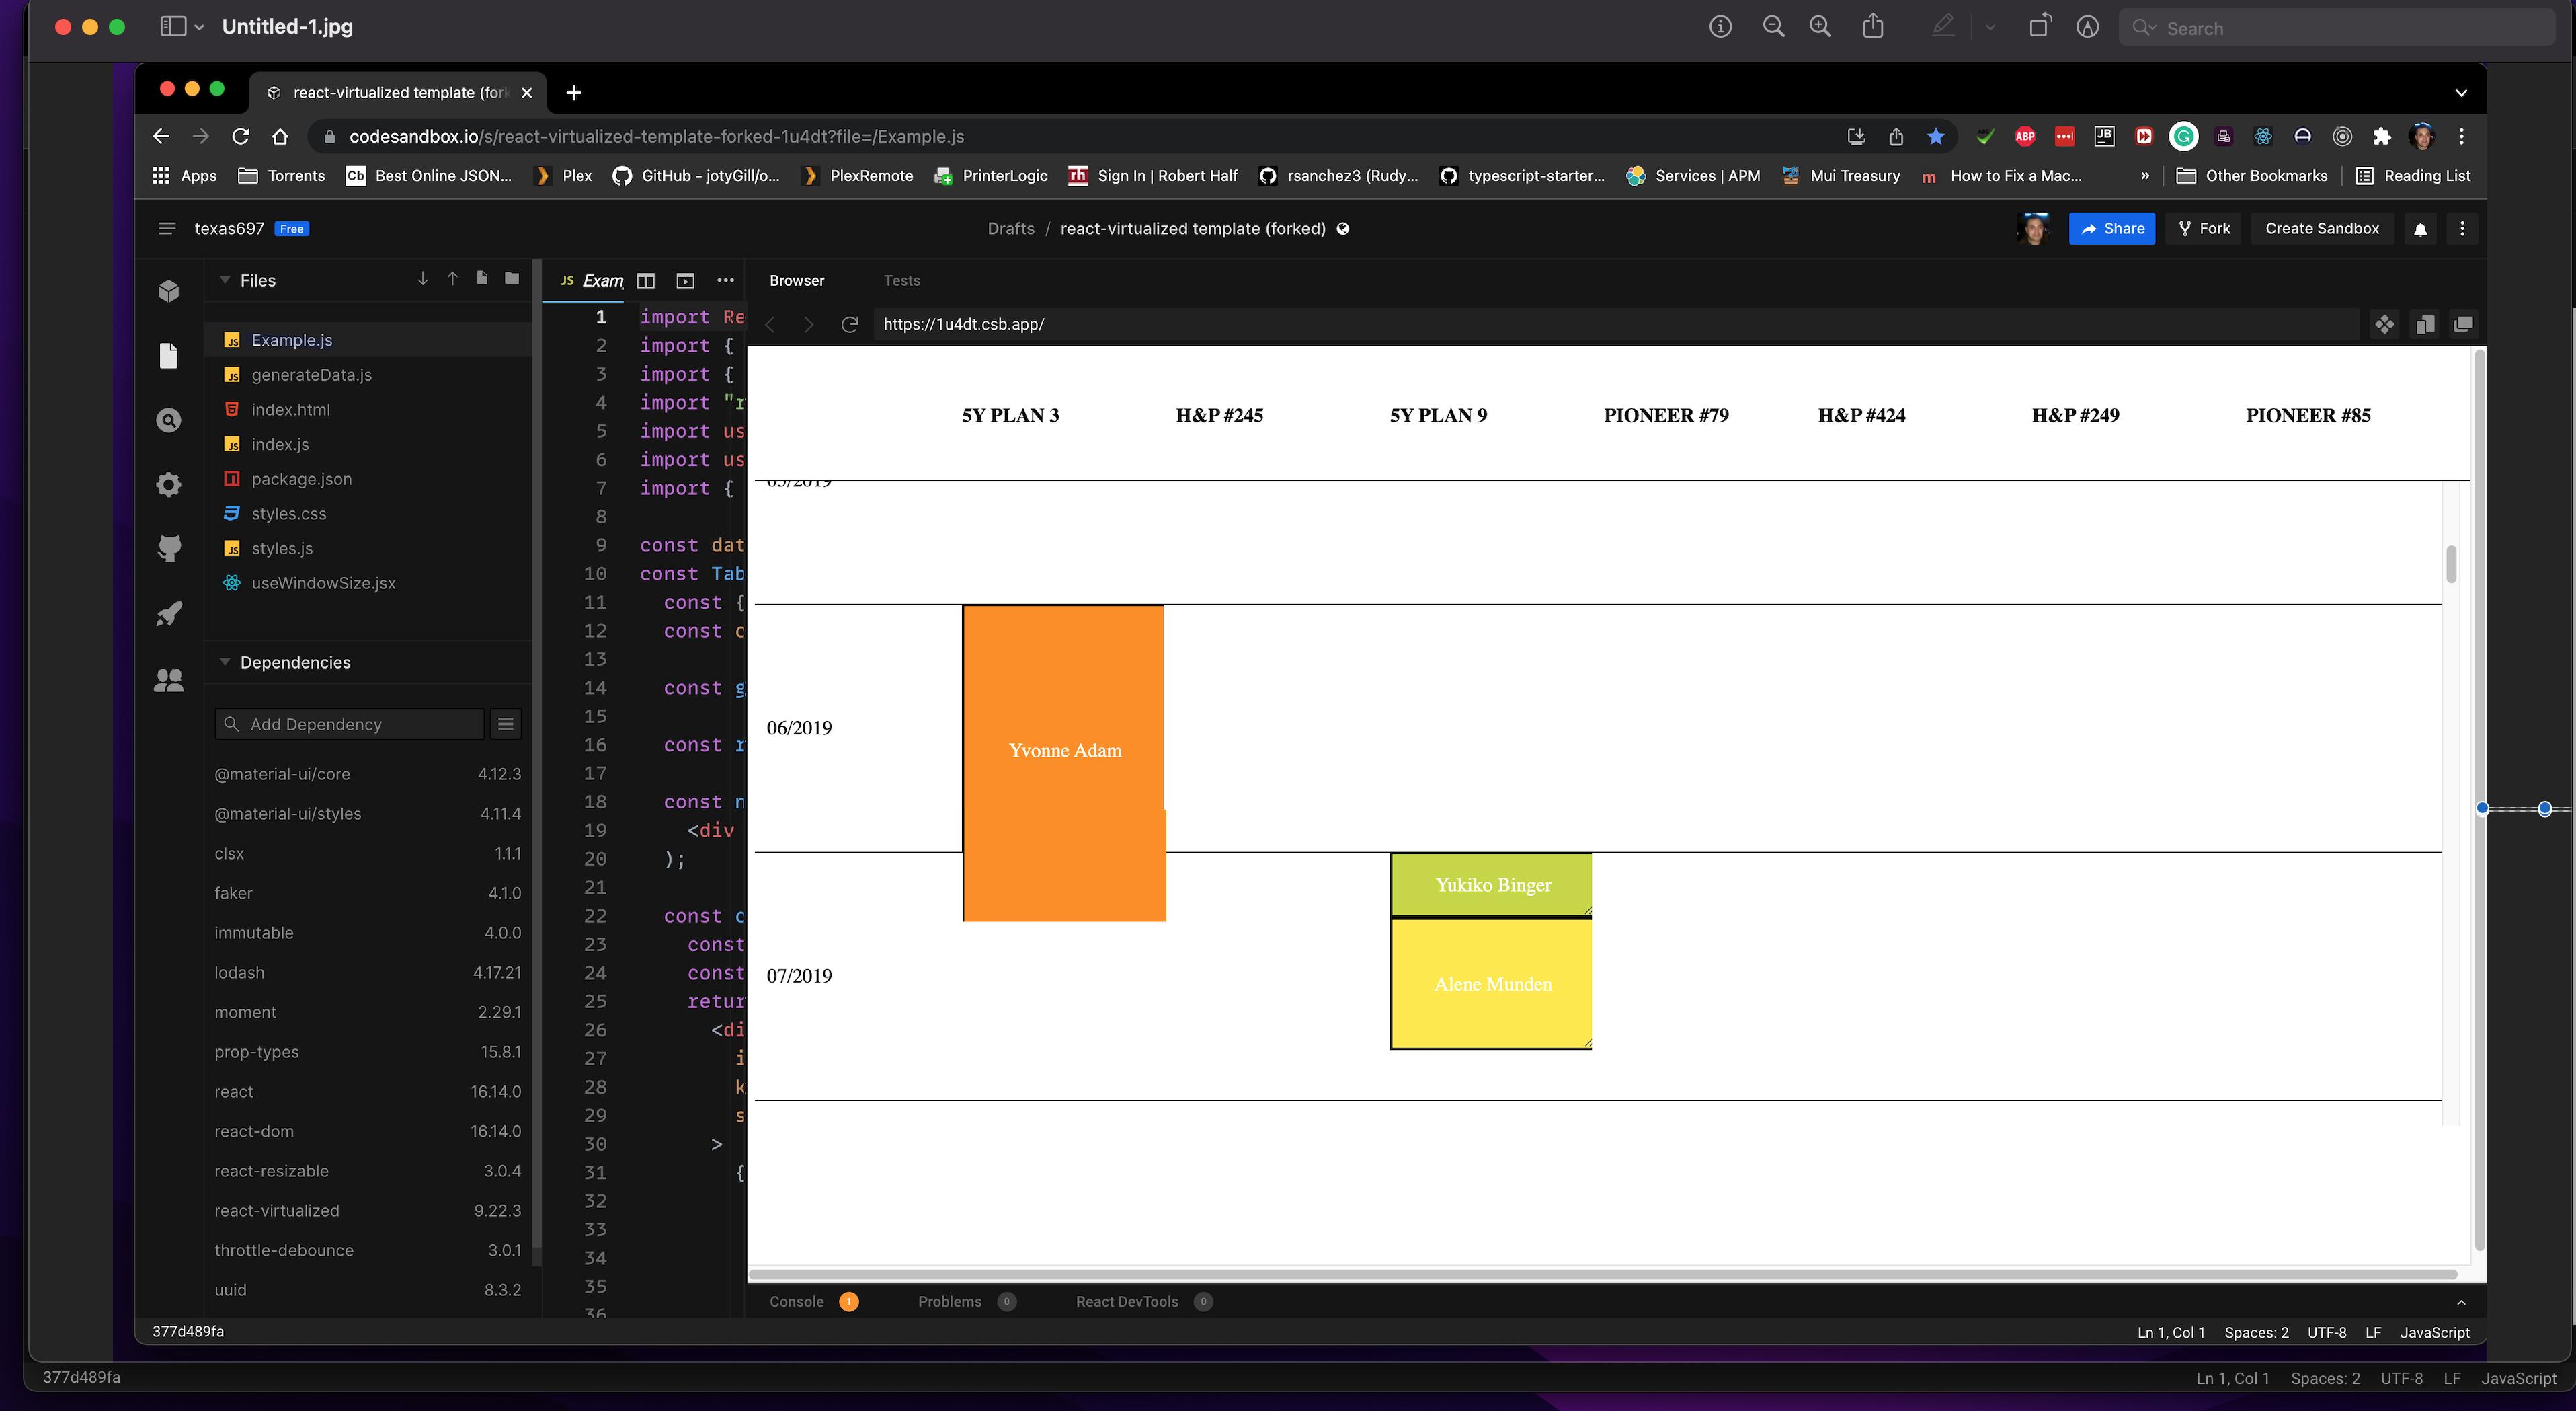Click the Preview app Search field
This screenshot has height=1411, width=2576.
click(2338, 28)
